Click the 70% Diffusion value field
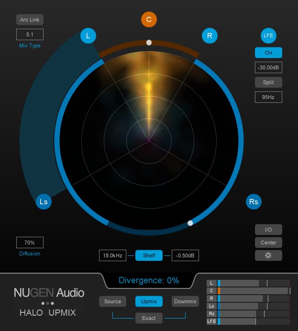The width and height of the screenshot is (298, 331). point(30,243)
